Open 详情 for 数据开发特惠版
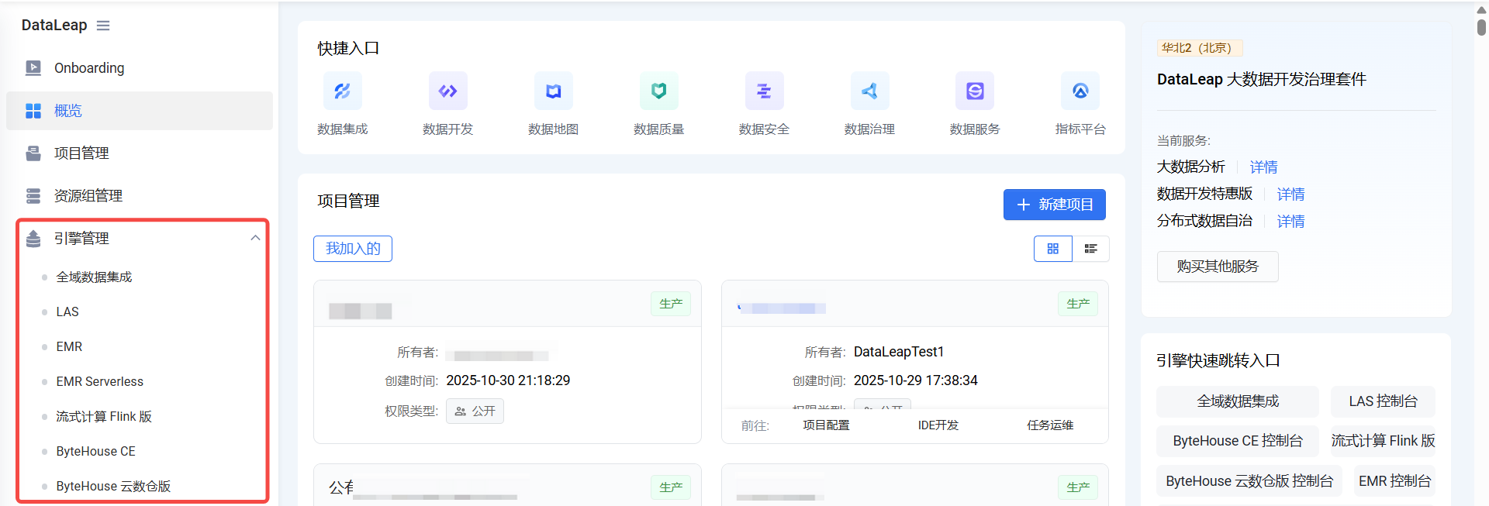The height and width of the screenshot is (506, 1489). click(1290, 194)
